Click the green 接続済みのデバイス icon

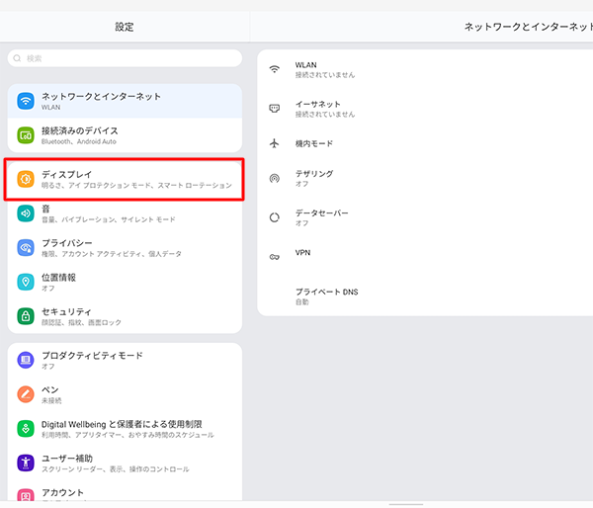26,135
